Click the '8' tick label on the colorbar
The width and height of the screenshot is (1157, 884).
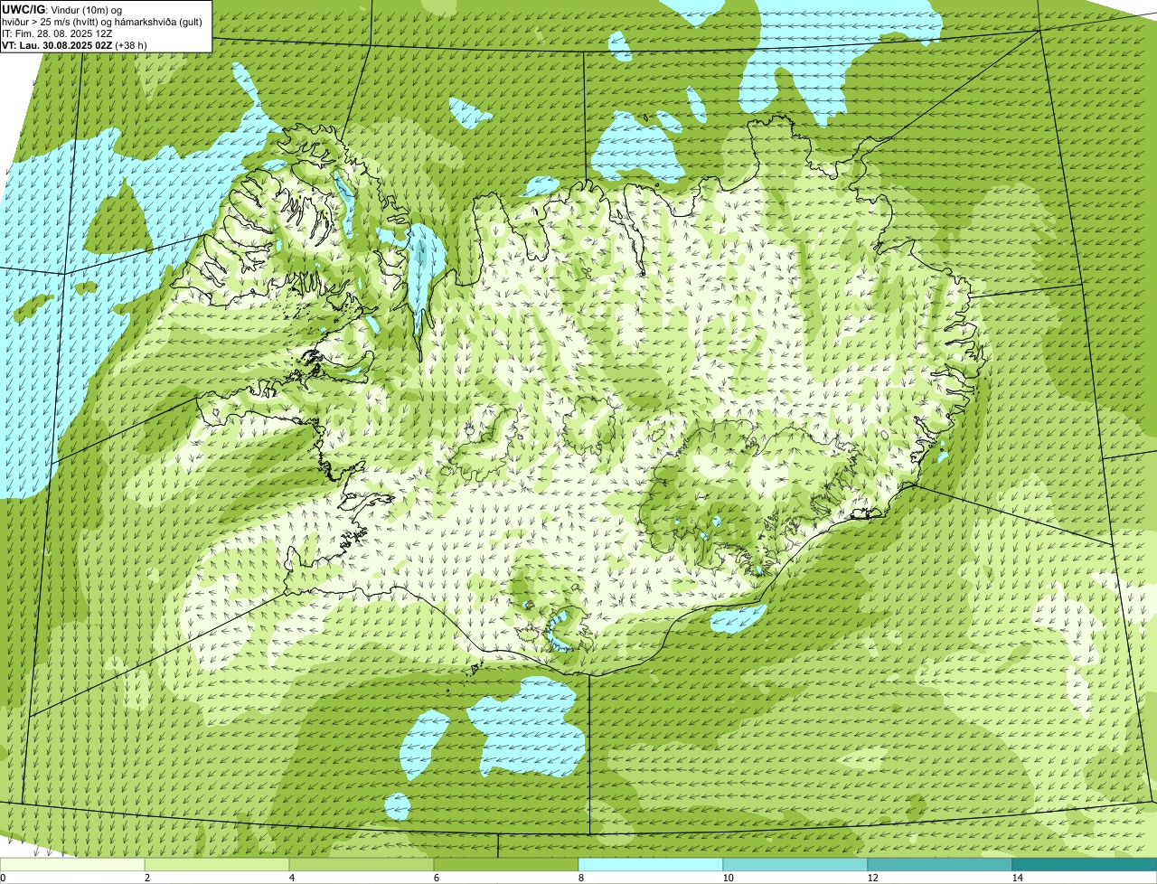[580, 878]
